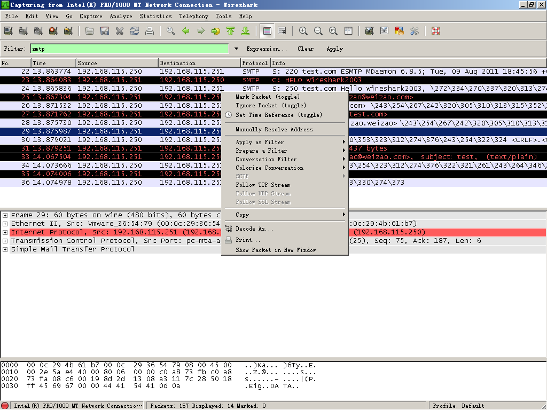Start a new live capture icon
The height and width of the screenshot is (410, 547).
tap(38, 31)
